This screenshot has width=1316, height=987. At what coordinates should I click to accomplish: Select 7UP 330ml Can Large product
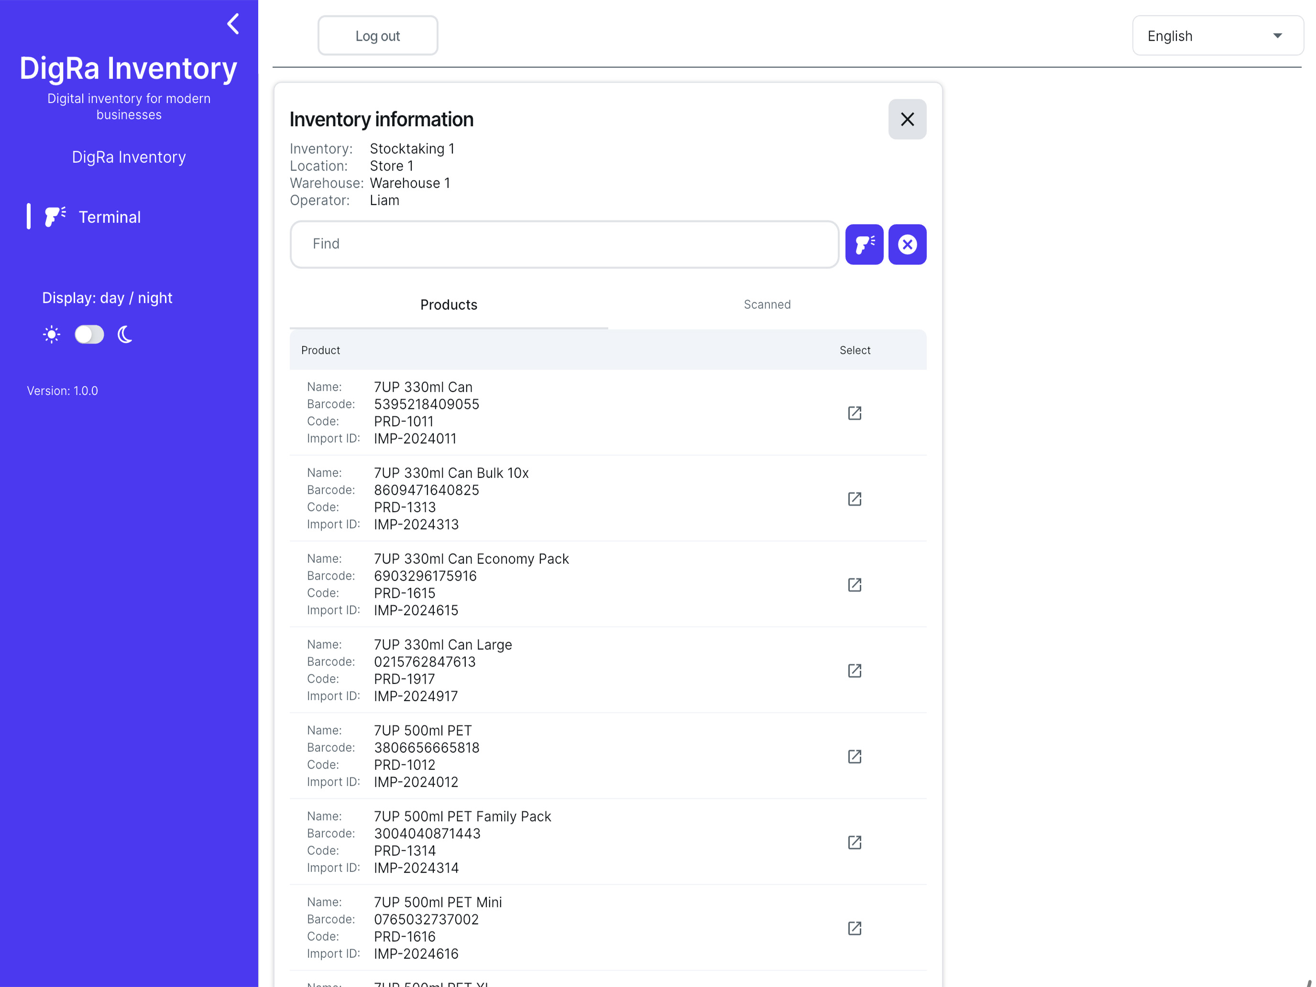pyautogui.click(x=855, y=670)
